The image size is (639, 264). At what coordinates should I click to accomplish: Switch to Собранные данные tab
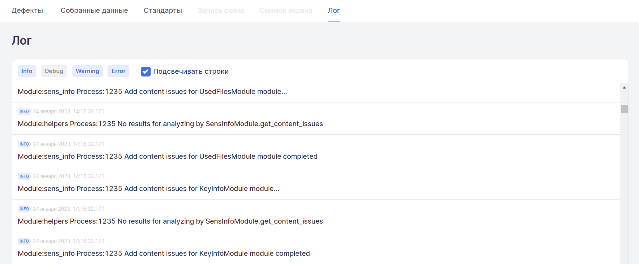94,10
